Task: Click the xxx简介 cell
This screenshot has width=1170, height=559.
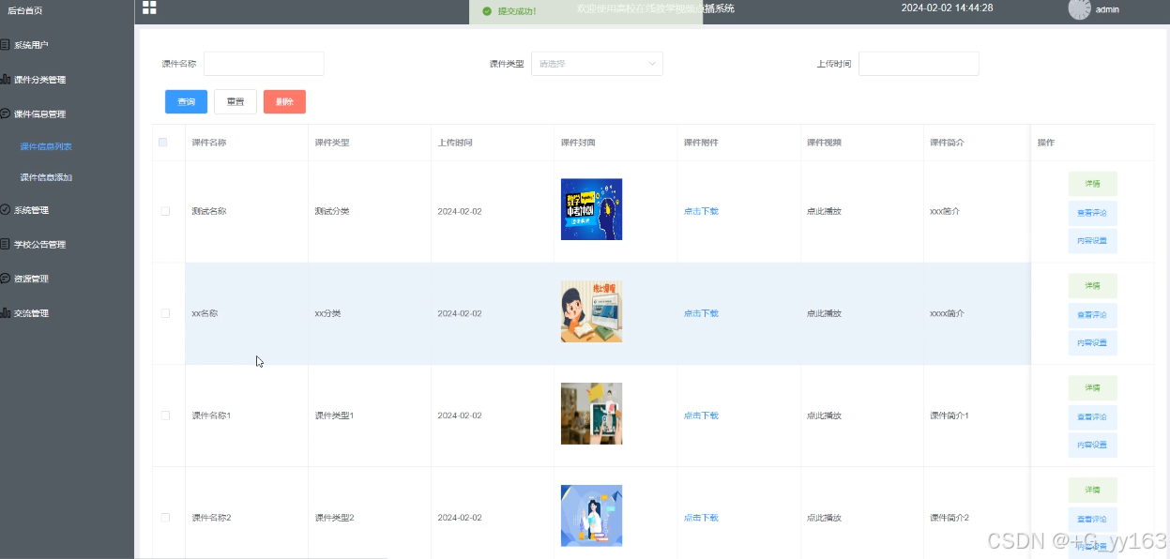Action: (945, 211)
